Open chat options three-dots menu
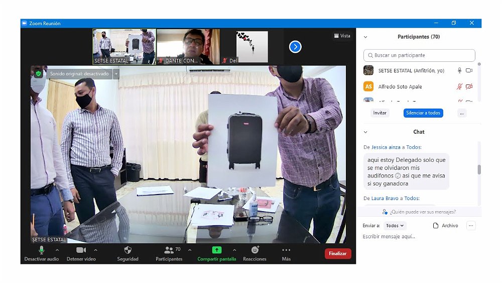This screenshot has height=283, width=502. (471, 226)
